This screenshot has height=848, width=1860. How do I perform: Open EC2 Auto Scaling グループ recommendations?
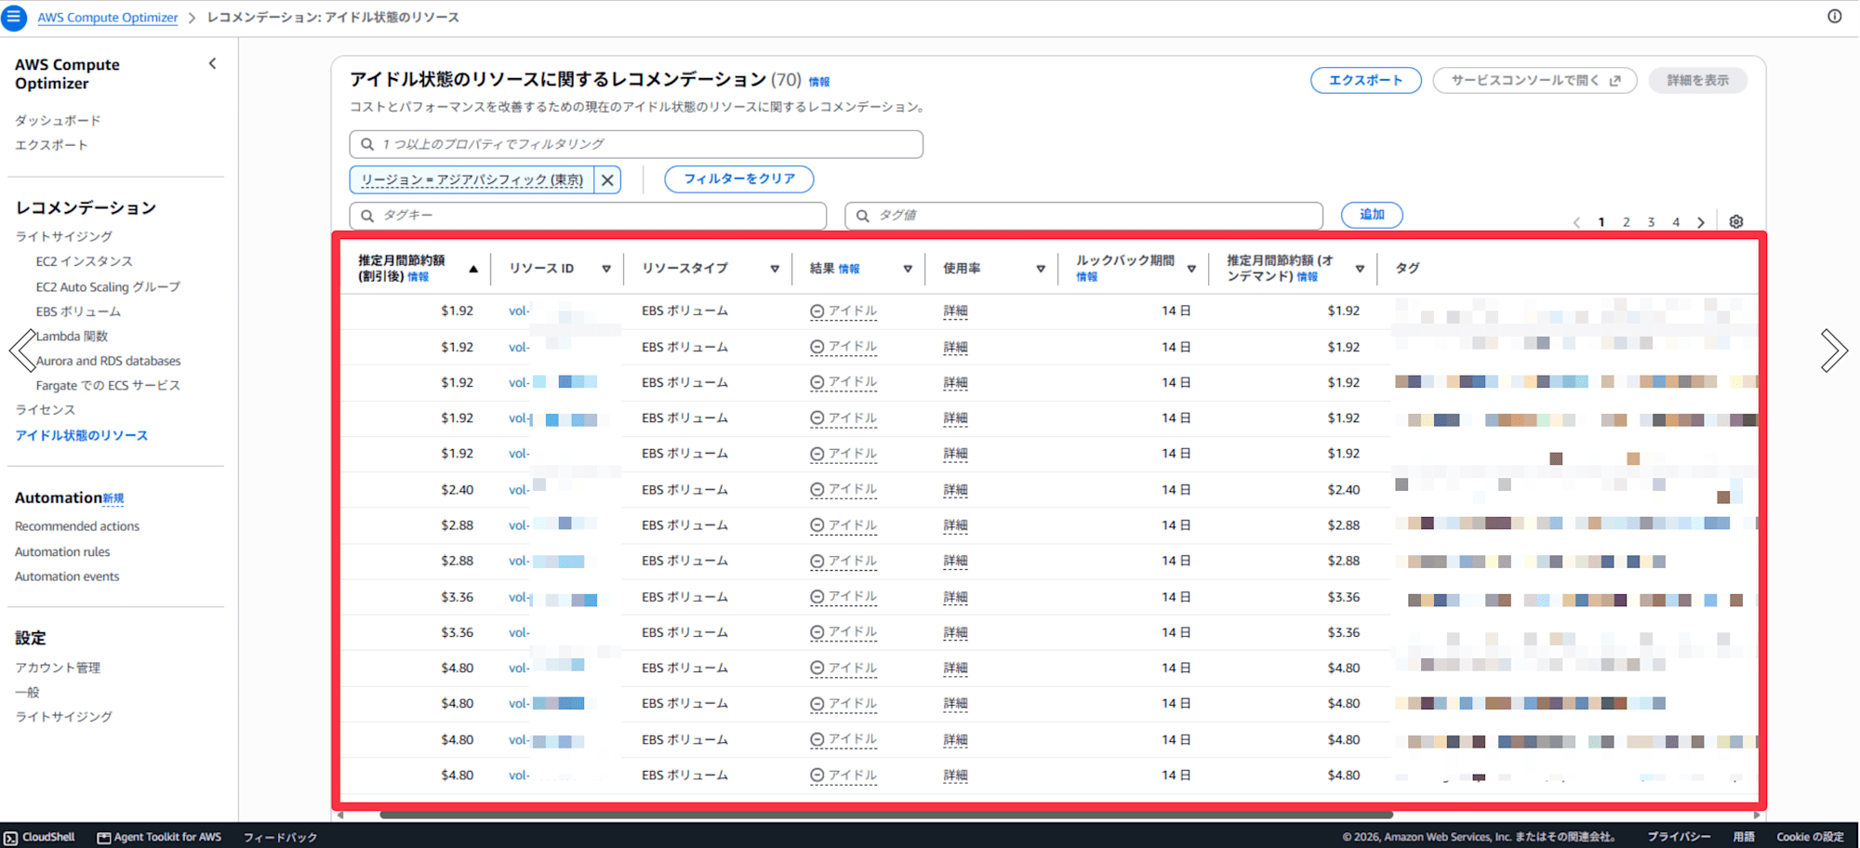coord(108,286)
